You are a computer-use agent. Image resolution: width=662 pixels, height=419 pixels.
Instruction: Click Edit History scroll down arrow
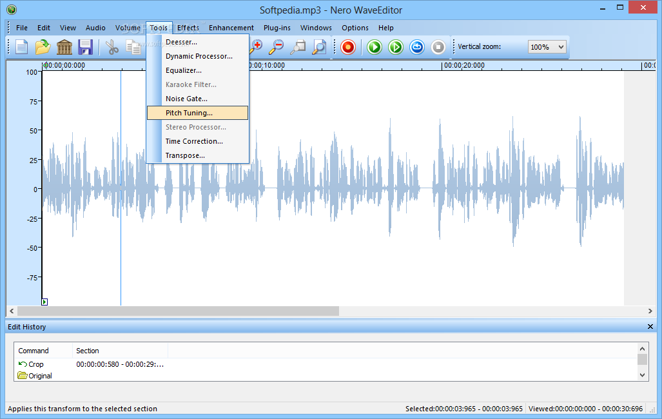point(642,375)
